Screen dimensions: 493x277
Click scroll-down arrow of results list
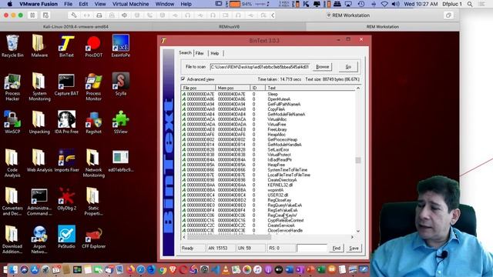(x=357, y=231)
